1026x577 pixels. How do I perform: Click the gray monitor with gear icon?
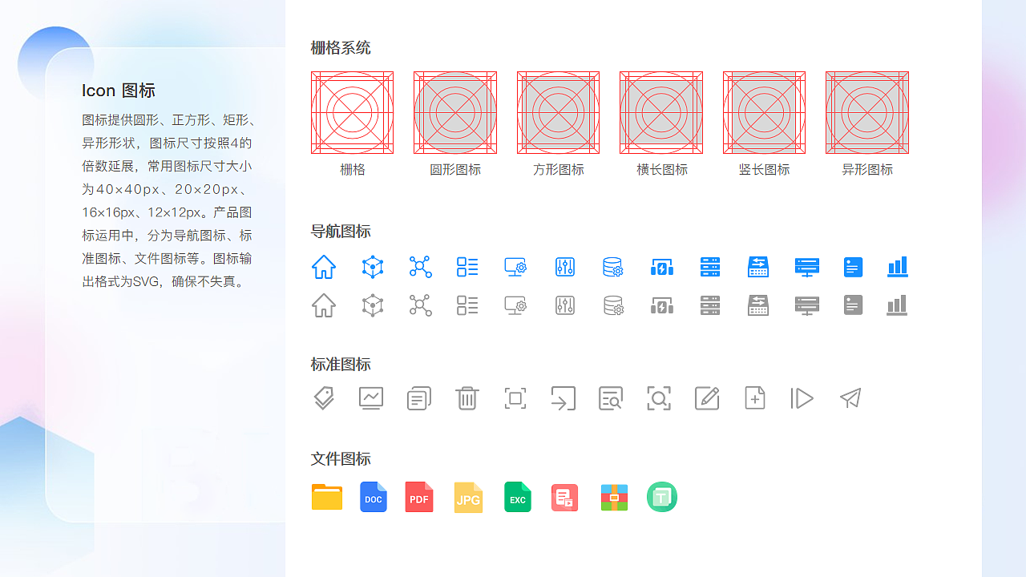click(515, 305)
